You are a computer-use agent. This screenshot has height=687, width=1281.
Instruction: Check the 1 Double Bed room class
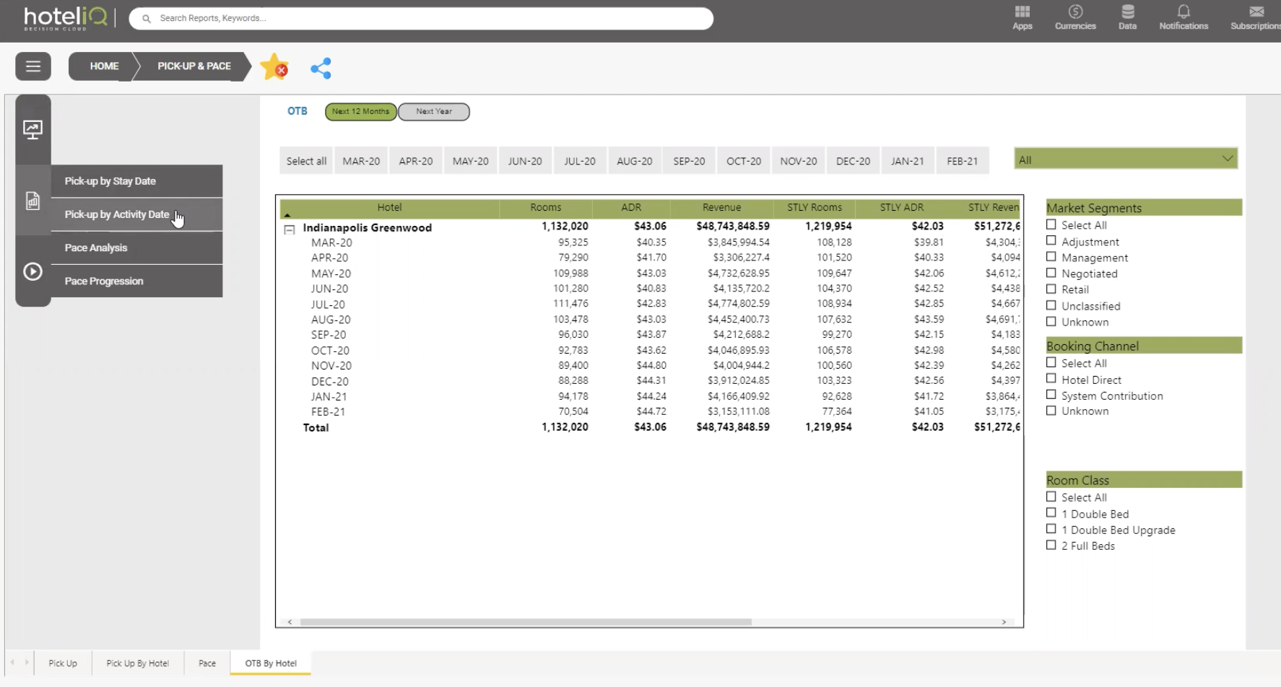pos(1051,513)
